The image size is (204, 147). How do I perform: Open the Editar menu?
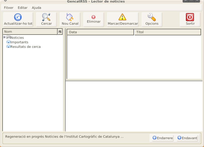tap(23, 8)
